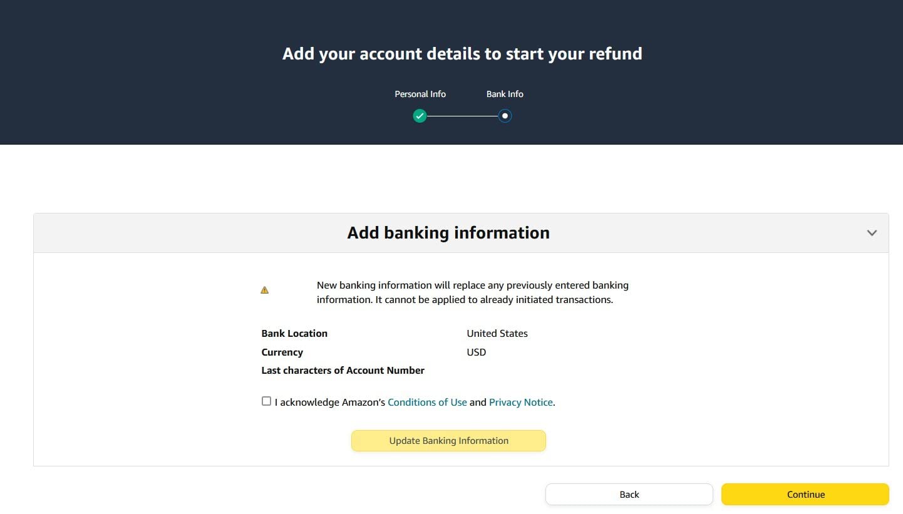Screen dimensions: 903x514
Task: Click the yellow warning triangle icon
Action: click(265, 290)
